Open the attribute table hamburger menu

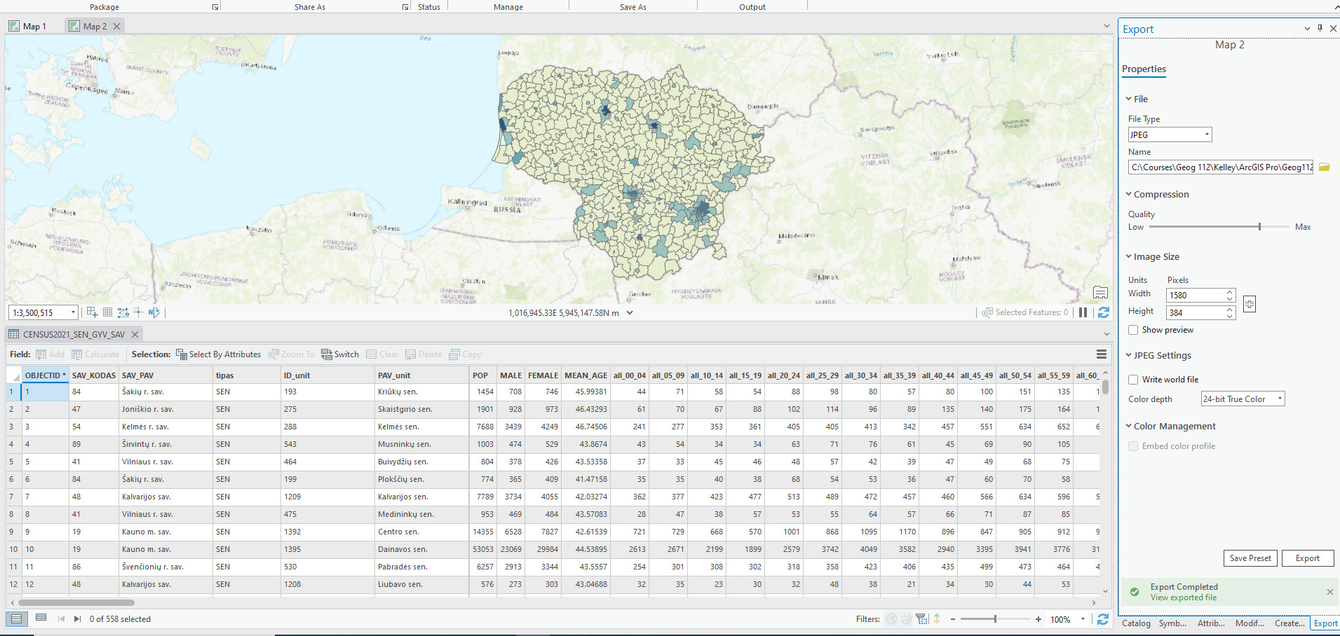point(1102,354)
